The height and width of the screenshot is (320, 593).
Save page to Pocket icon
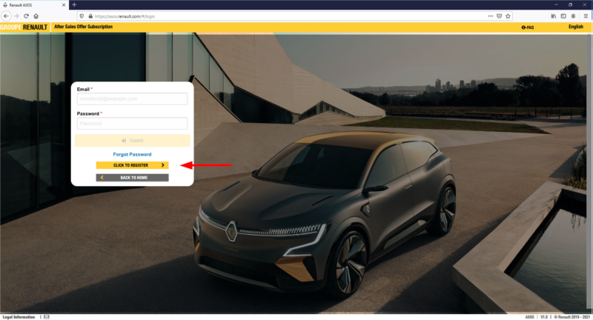point(499,16)
